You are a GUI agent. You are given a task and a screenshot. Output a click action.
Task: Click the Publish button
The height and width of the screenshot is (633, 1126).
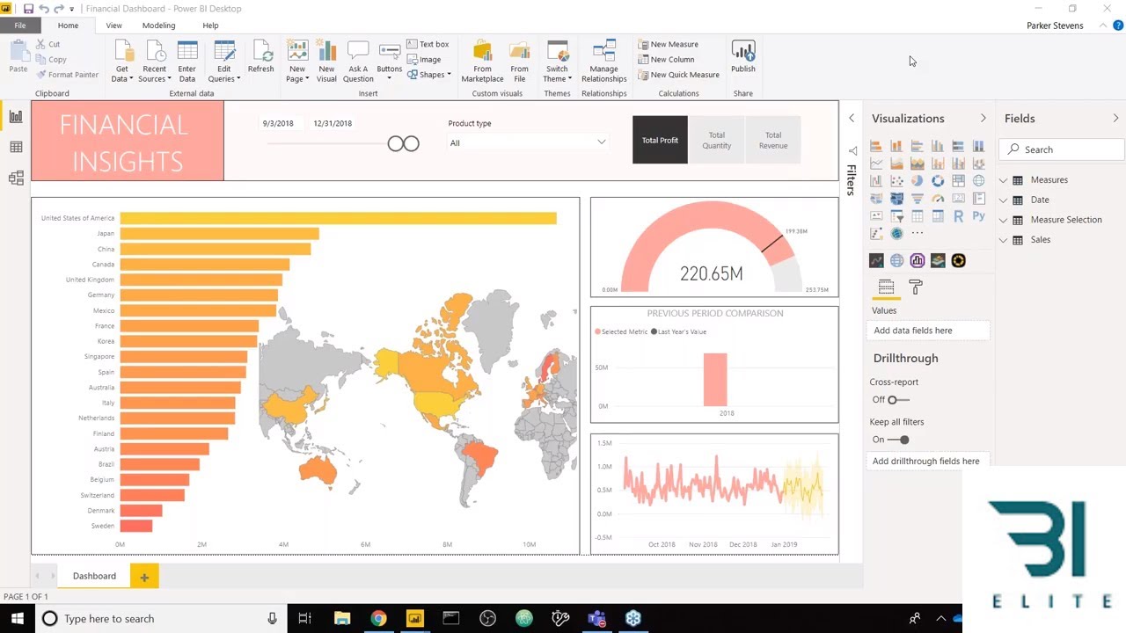743,58
